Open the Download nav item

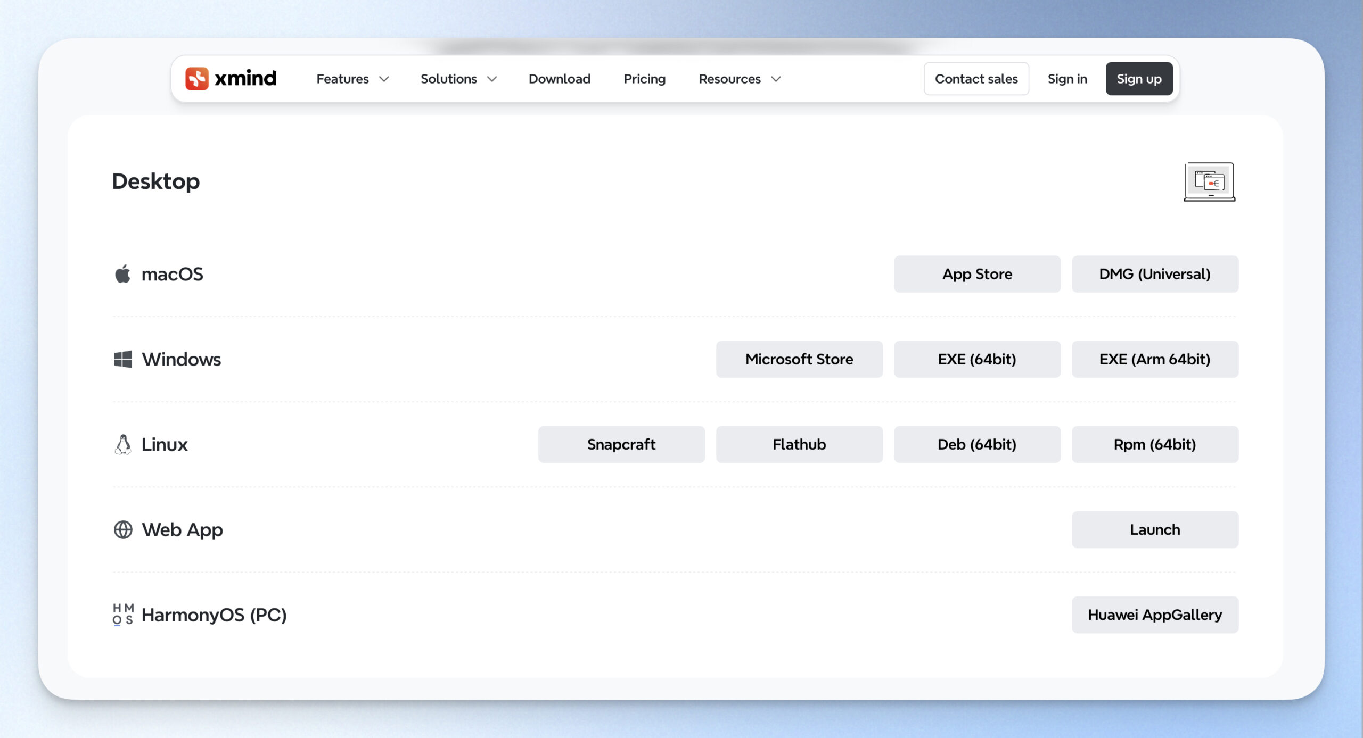560,79
